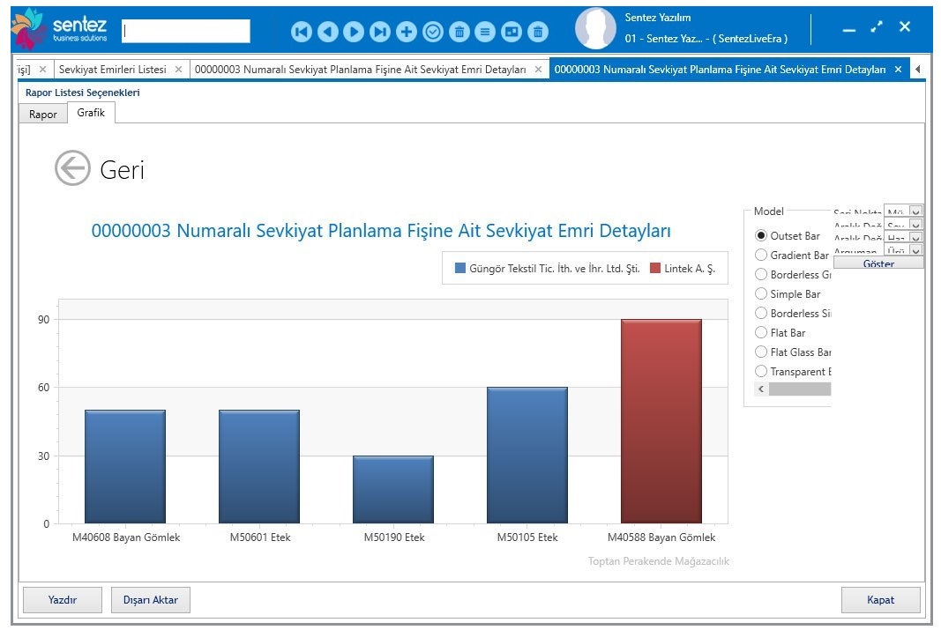Viewport: 941px width, 630px height.
Task: Choose the Simple Bar chart model
Action: 761,294
